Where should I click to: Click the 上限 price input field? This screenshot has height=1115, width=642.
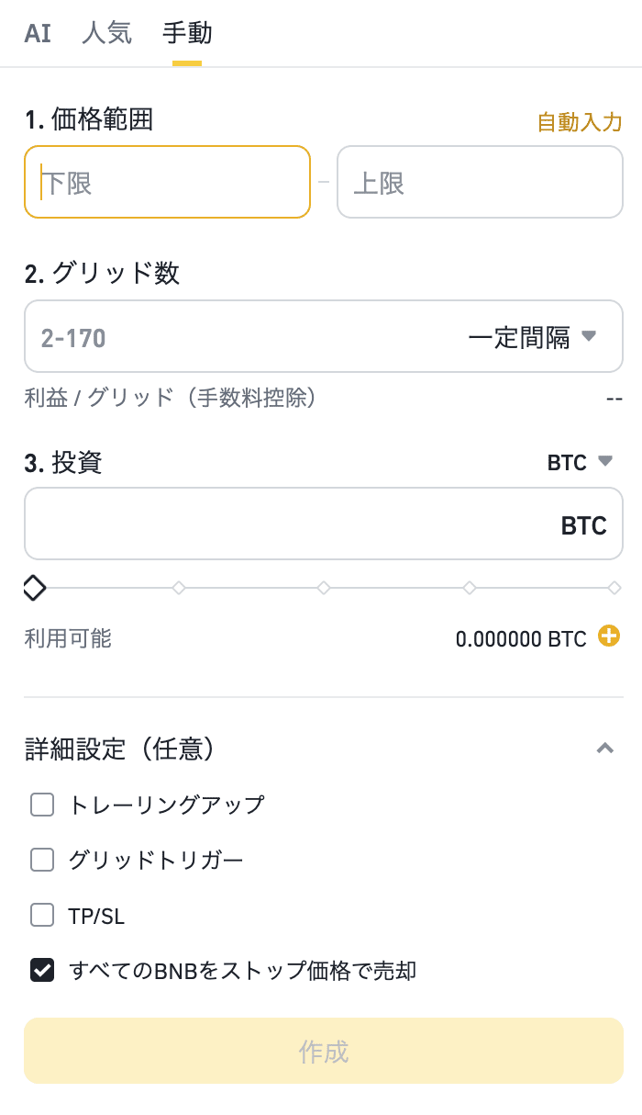(x=481, y=182)
